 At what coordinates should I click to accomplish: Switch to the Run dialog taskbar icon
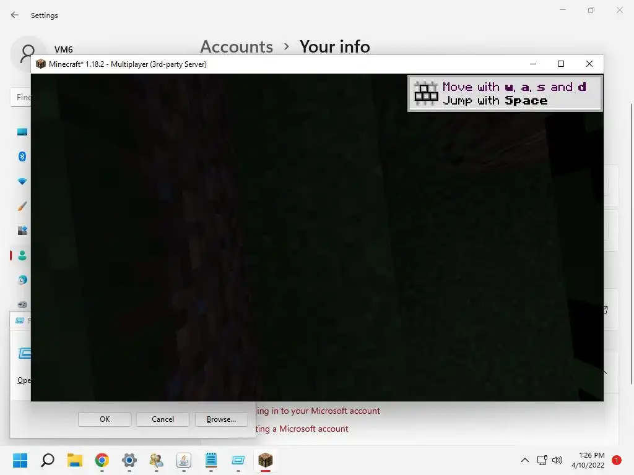coord(238,460)
